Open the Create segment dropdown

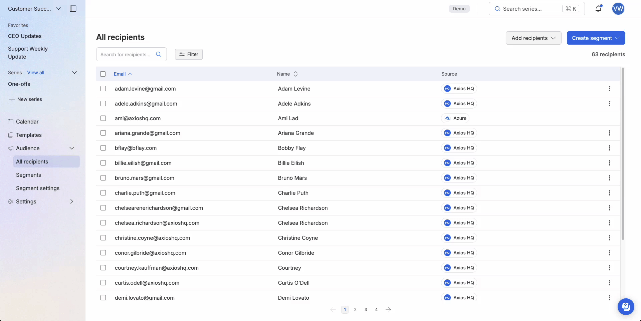pos(596,38)
